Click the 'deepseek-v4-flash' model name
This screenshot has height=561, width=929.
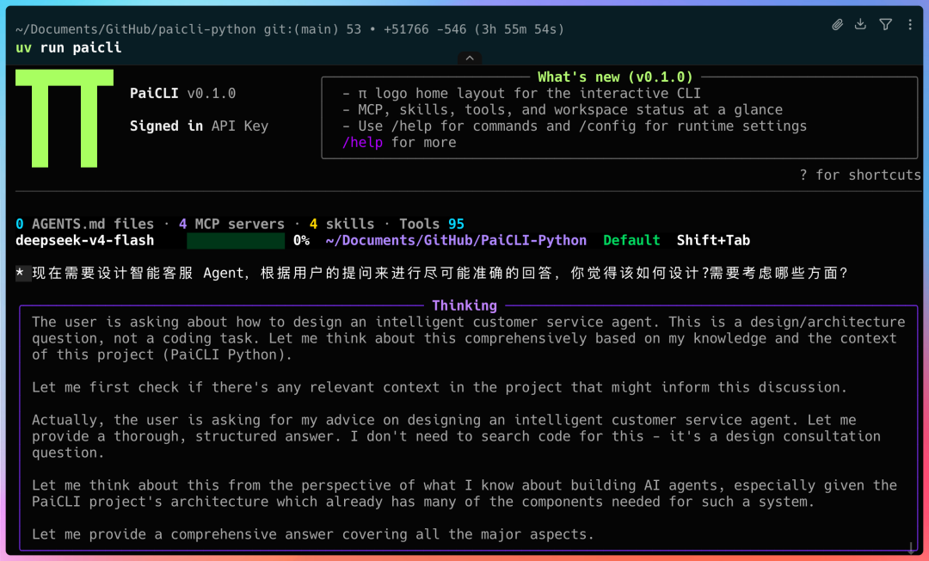(84, 241)
